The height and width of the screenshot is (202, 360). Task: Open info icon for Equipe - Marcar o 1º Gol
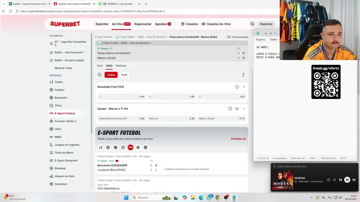(230, 109)
